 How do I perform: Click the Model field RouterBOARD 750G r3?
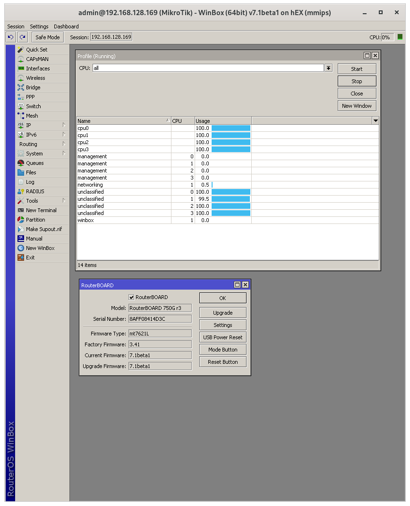pos(160,308)
